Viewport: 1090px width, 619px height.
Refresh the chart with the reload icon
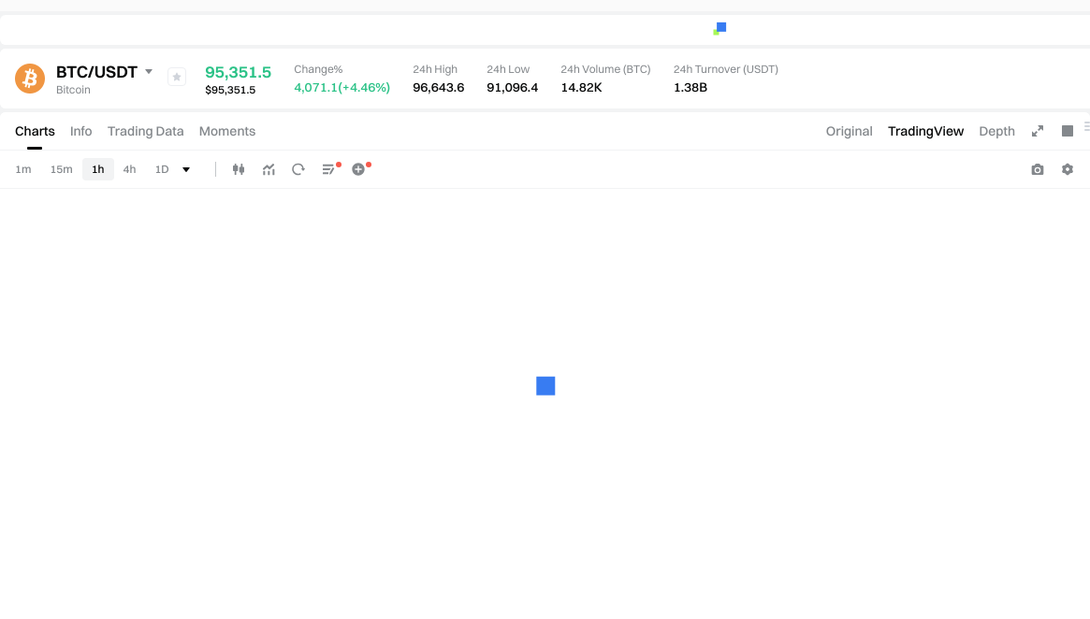tap(298, 168)
